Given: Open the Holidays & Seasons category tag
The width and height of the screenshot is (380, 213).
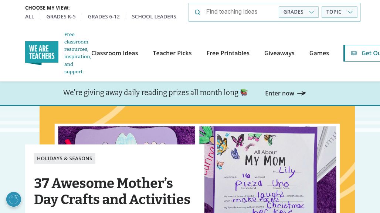Looking at the screenshot, I should (x=65, y=158).
